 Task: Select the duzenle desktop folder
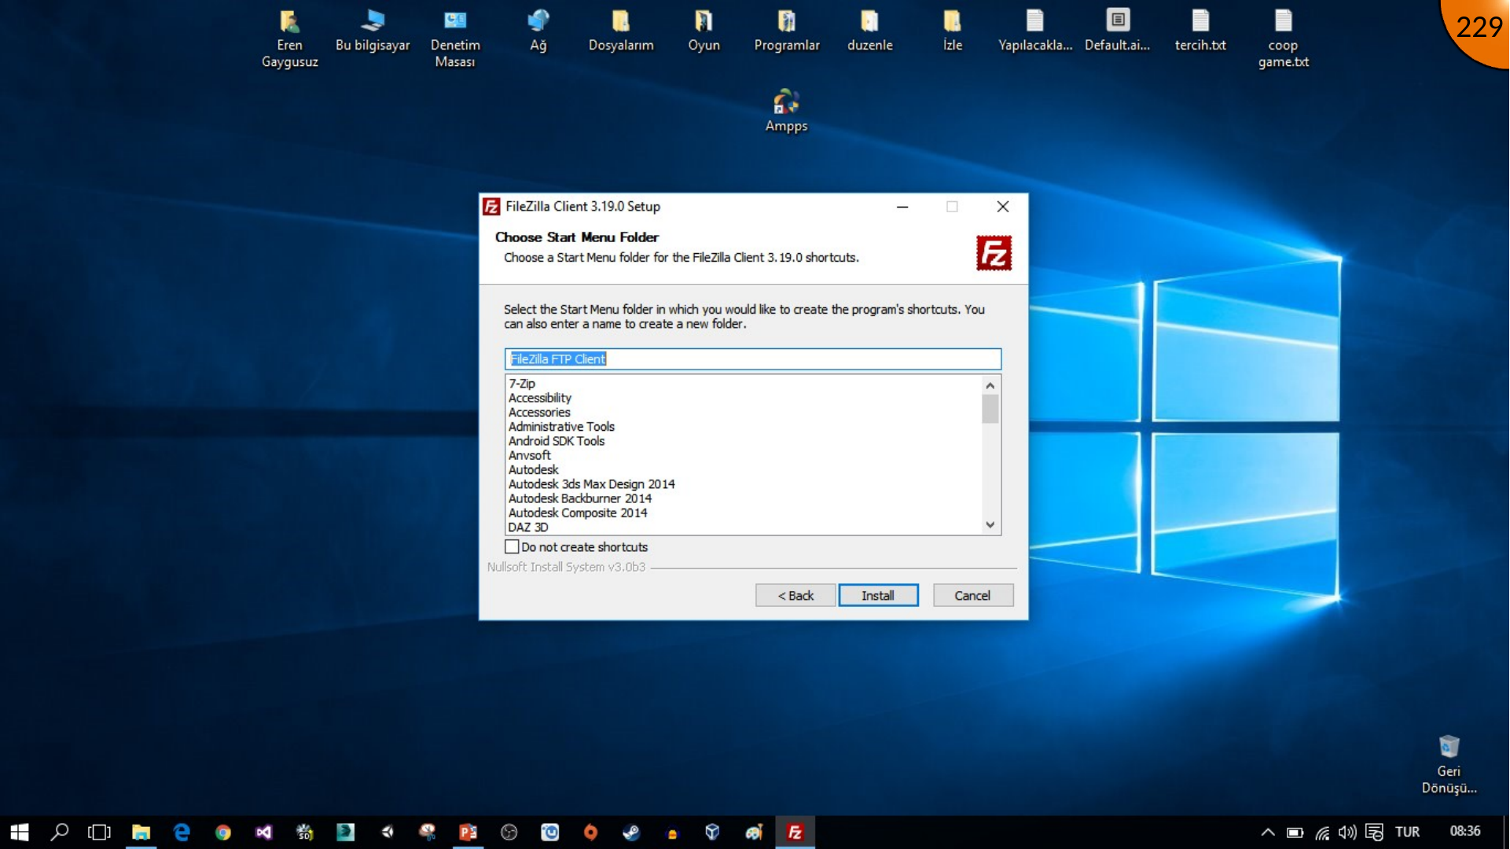click(x=869, y=31)
